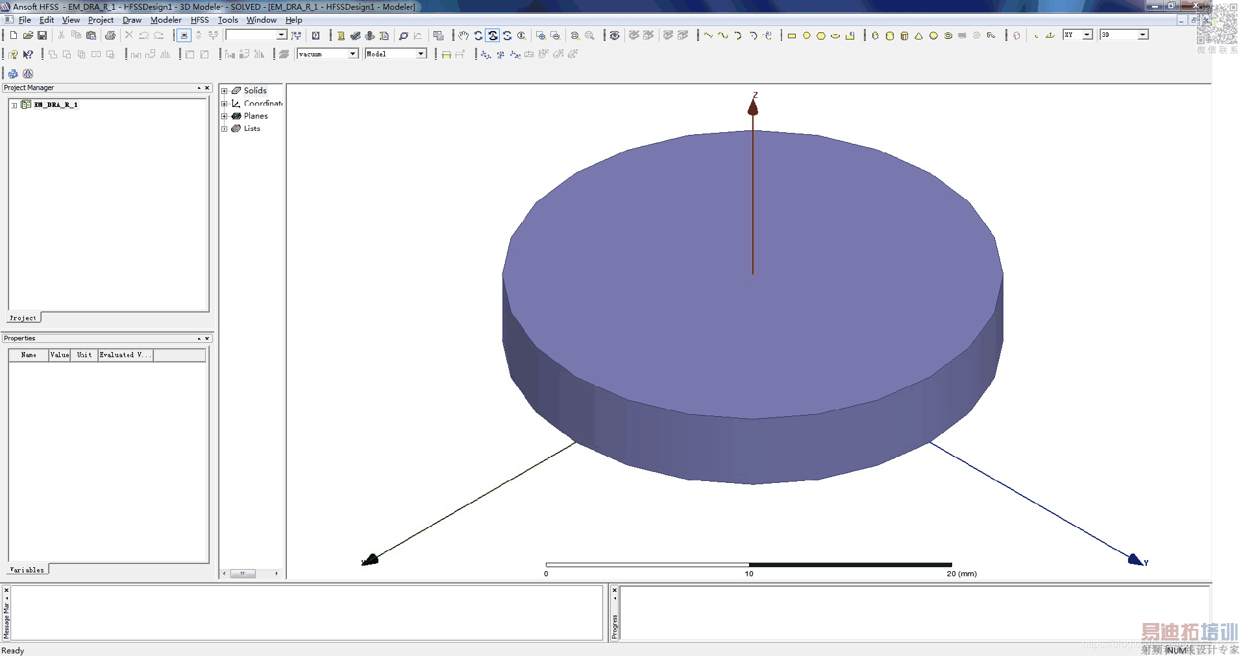This screenshot has width=1241, height=656.
Task: Expand the Lists tree node
Action: [225, 128]
